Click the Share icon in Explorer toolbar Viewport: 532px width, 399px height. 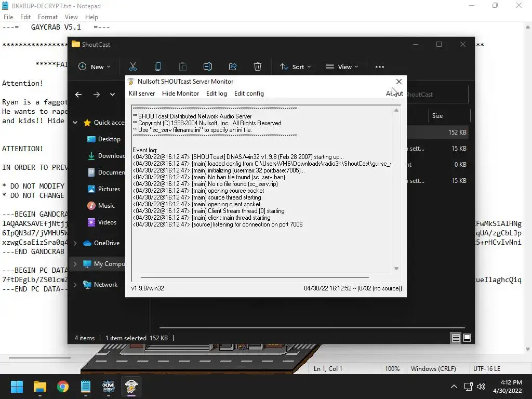tap(233, 67)
